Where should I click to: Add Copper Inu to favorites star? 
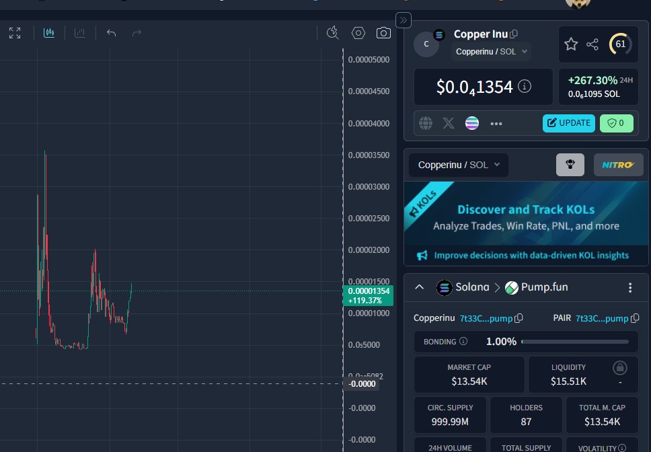tap(571, 44)
